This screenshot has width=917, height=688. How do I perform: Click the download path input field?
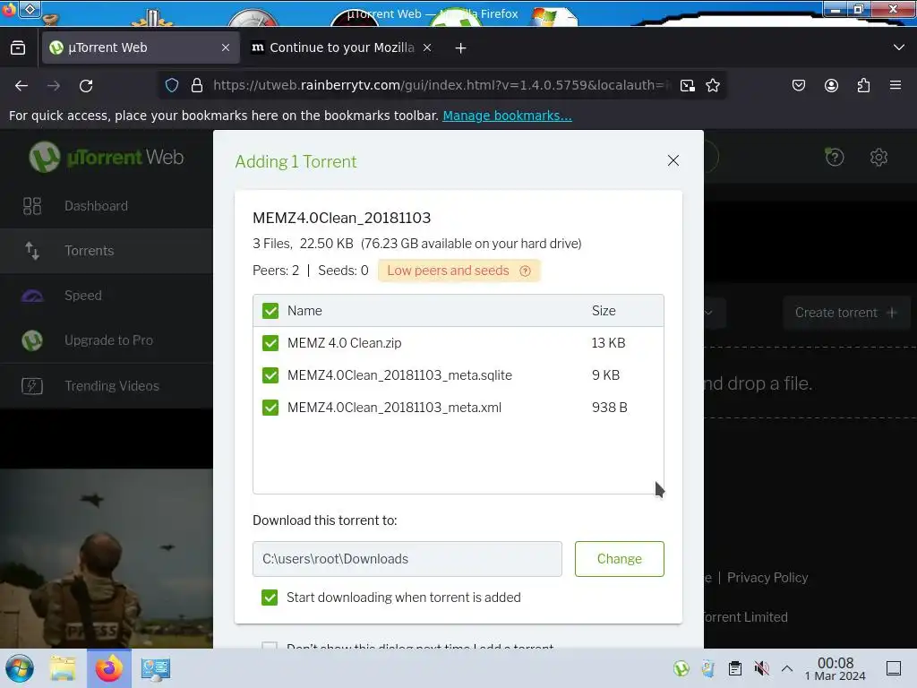(407, 559)
